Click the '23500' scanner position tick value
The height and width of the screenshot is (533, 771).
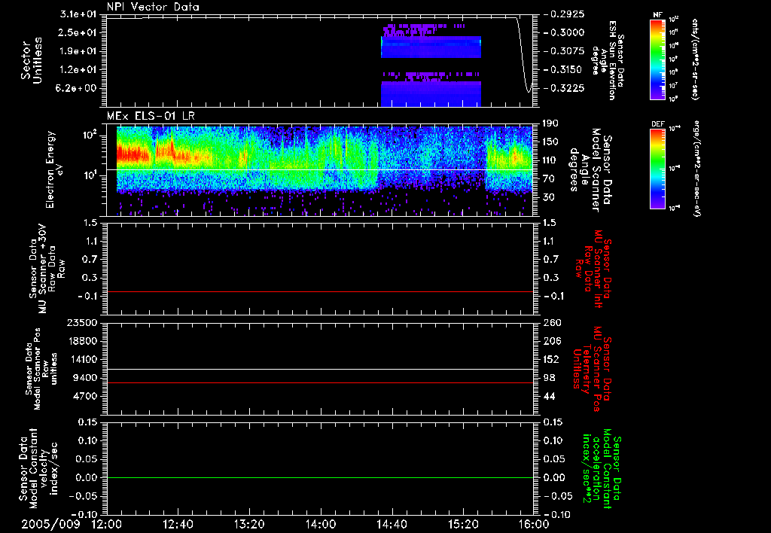(x=82, y=323)
